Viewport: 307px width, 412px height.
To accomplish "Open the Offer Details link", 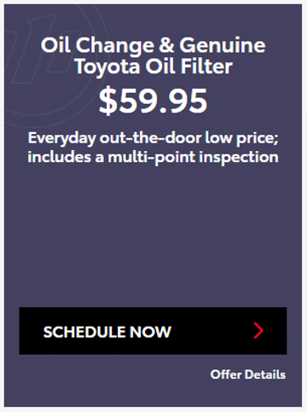I will pos(248,374).
